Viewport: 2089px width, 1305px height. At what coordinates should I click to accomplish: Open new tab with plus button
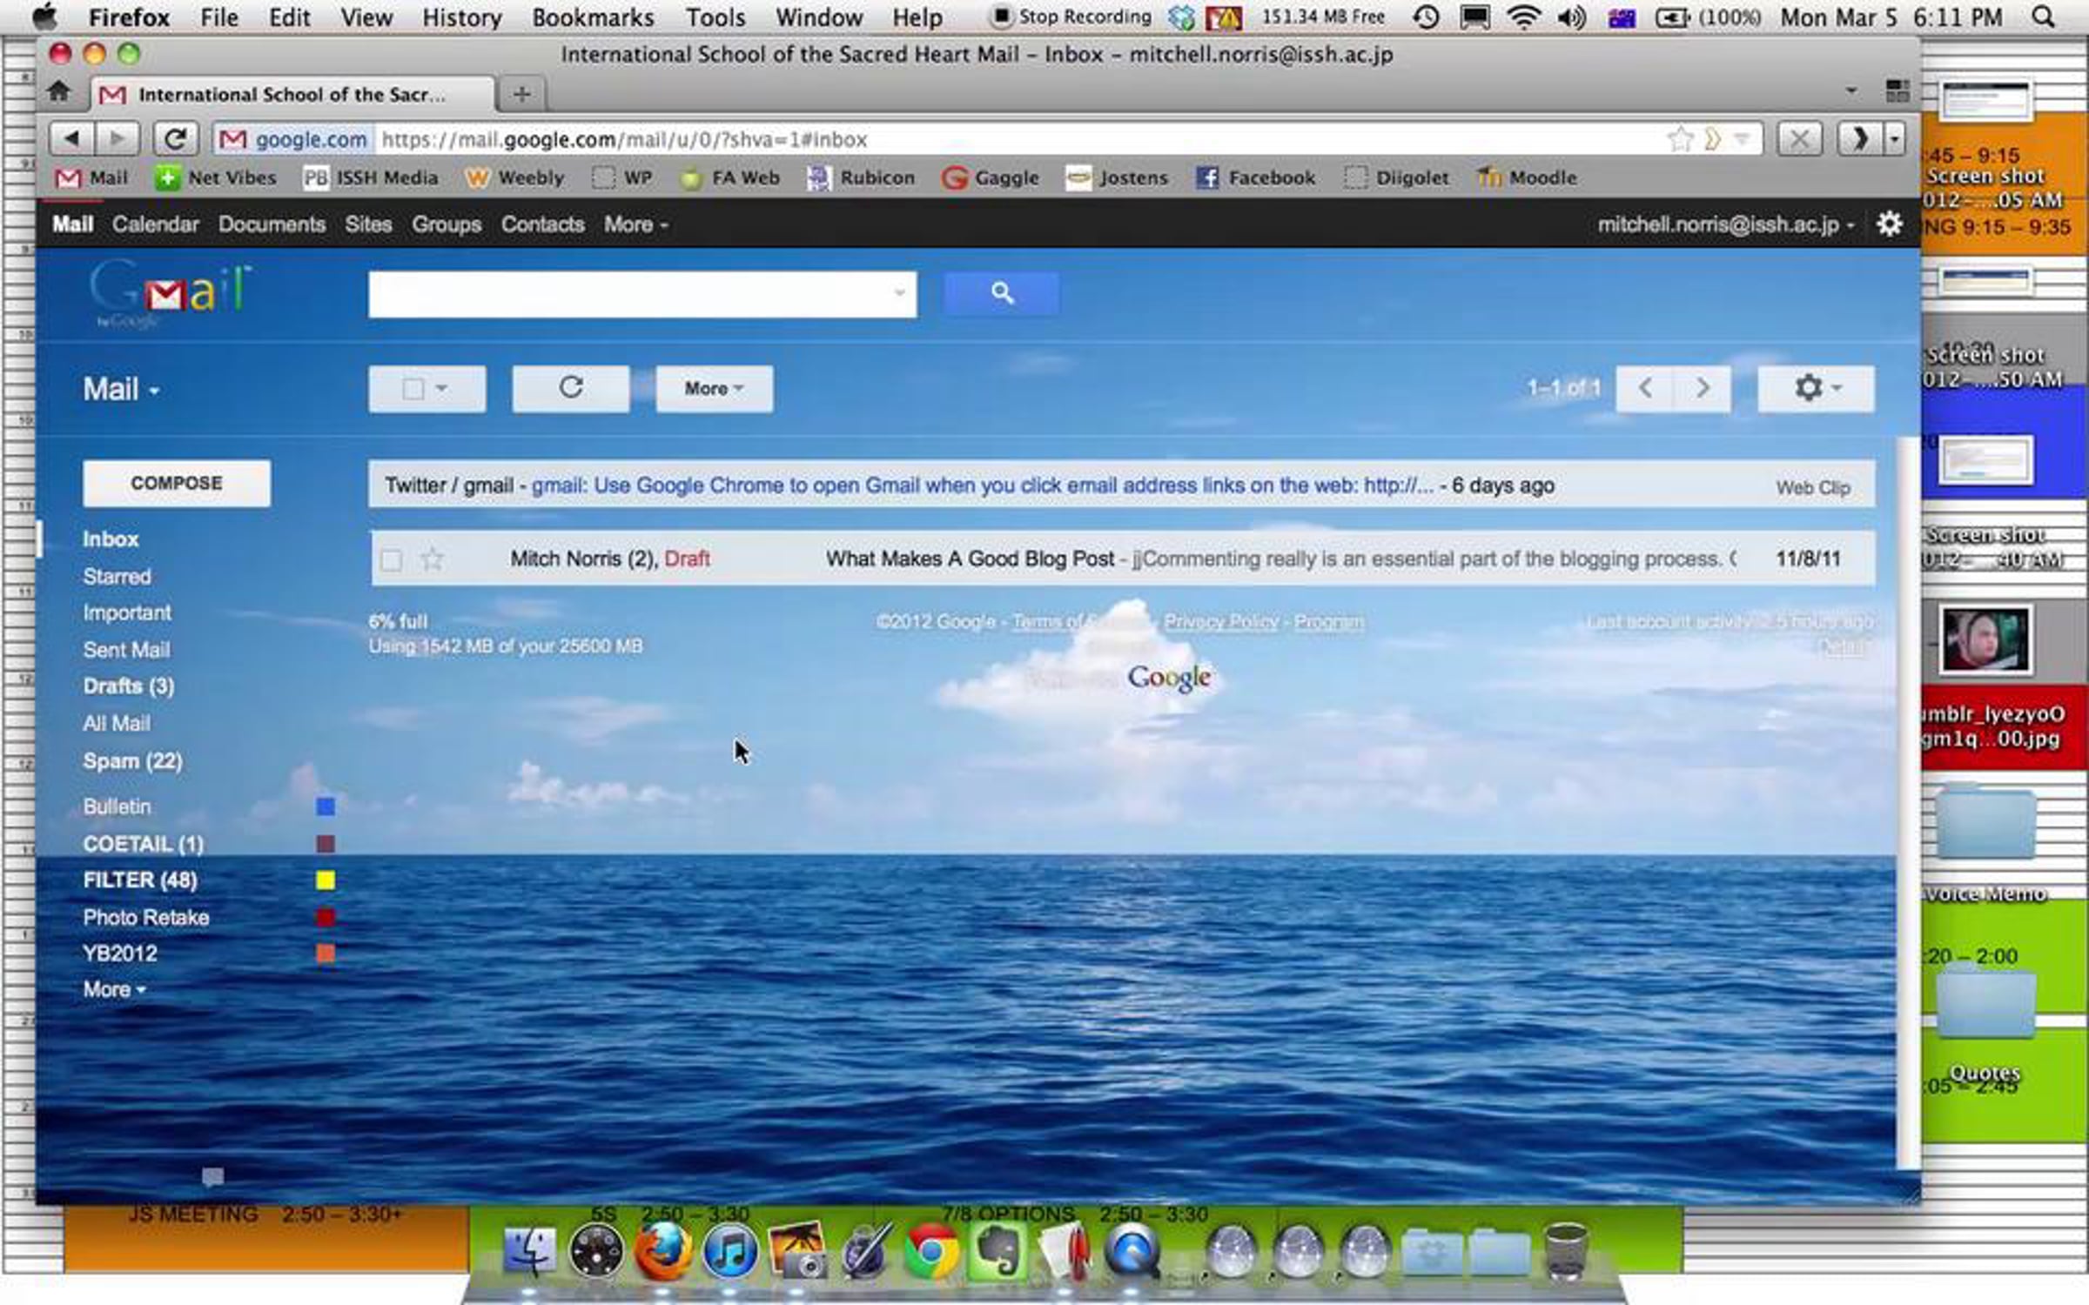[x=521, y=94]
